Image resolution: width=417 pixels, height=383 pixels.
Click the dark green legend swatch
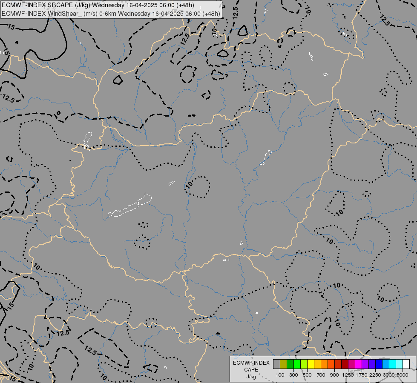coord(290,364)
